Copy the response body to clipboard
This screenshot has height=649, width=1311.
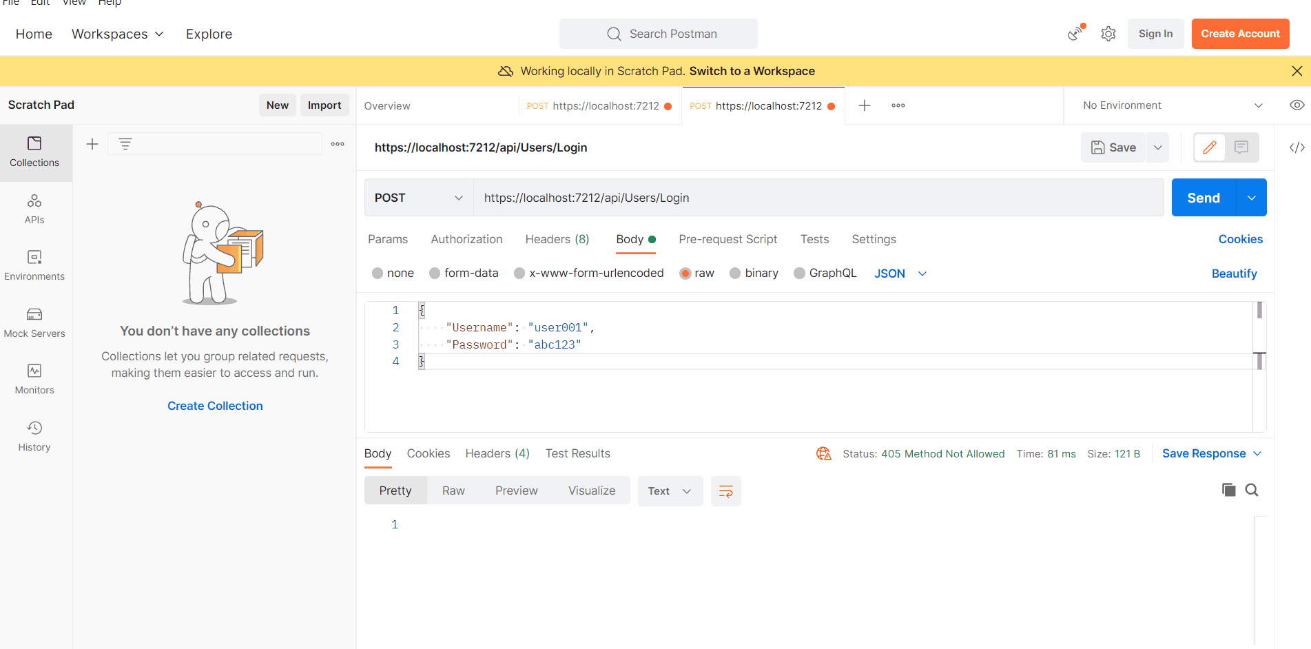point(1229,490)
